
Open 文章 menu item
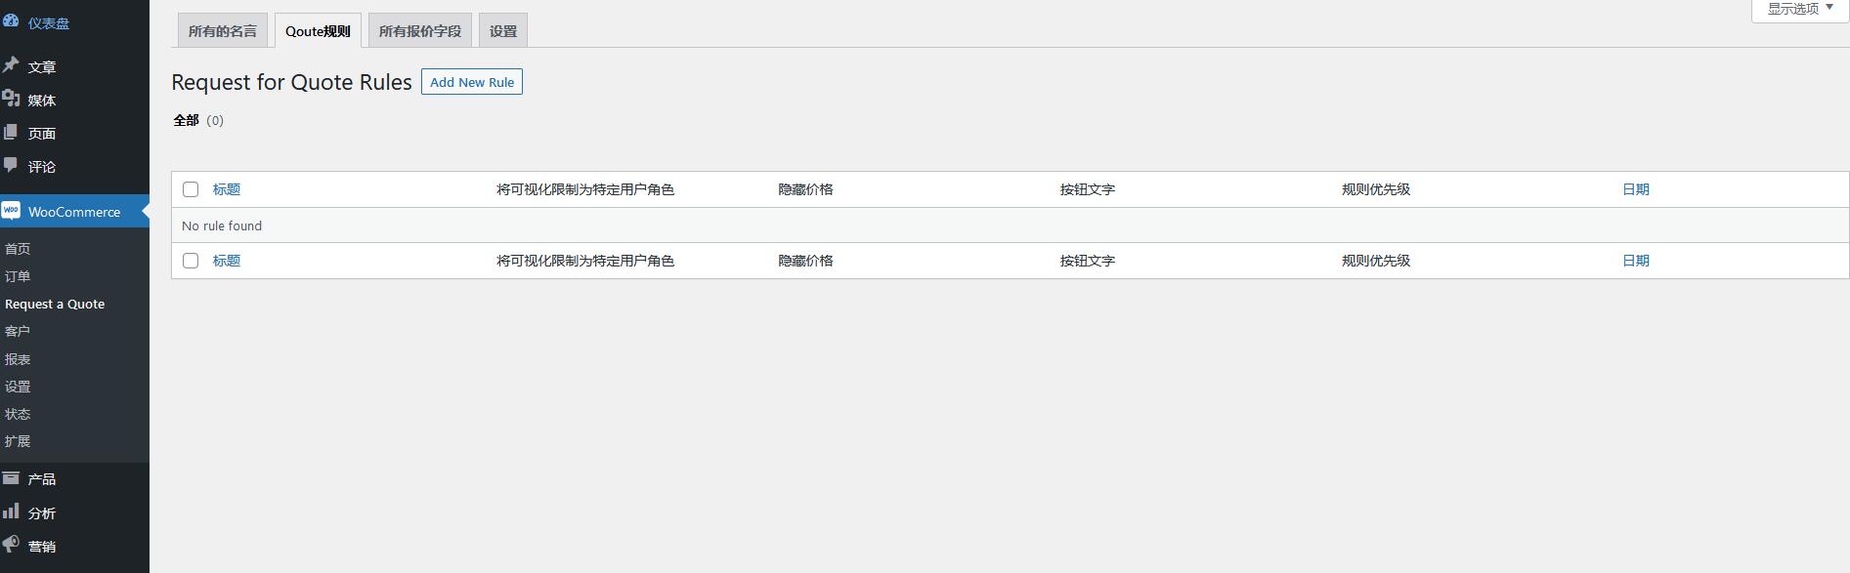coord(42,66)
